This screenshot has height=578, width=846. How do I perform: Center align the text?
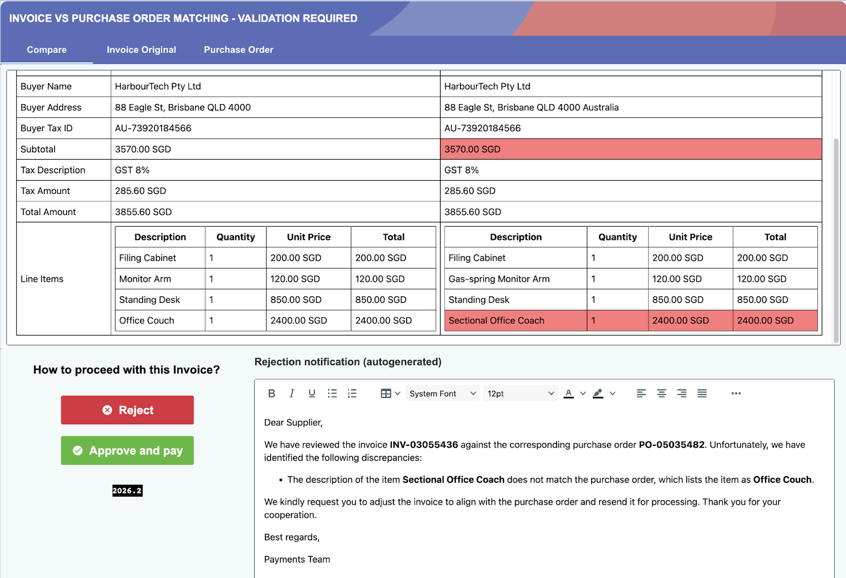pyautogui.click(x=661, y=393)
